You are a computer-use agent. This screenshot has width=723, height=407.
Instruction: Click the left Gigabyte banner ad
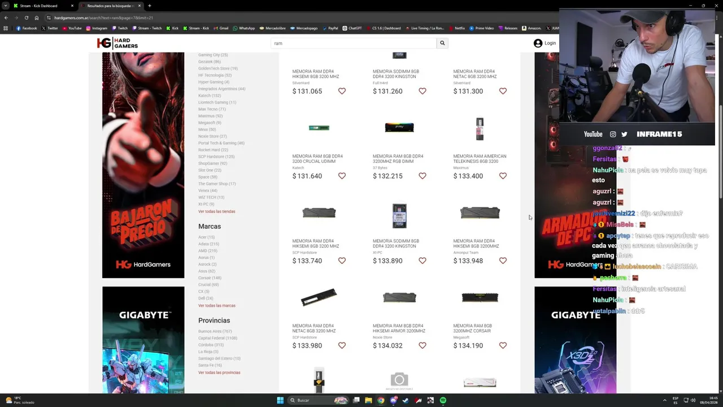point(143,340)
